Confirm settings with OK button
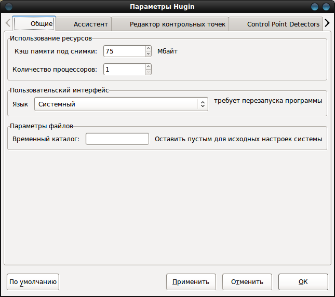 [303, 282]
